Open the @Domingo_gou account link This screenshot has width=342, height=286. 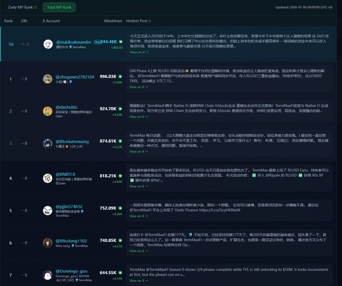(71, 271)
